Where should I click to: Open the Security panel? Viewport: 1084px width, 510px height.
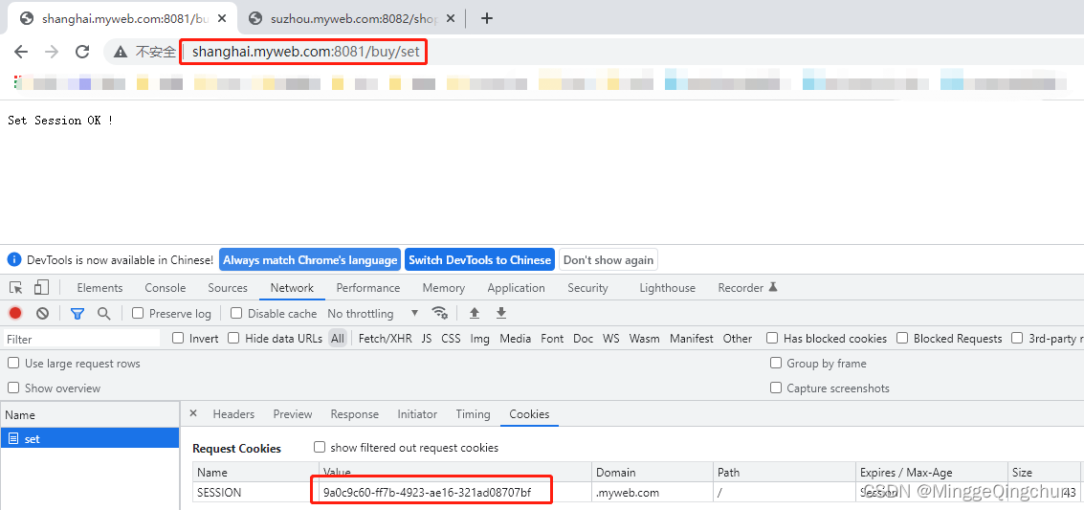[x=587, y=287]
